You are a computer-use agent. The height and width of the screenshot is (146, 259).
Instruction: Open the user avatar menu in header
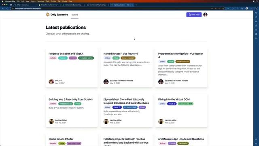tap(205, 15)
